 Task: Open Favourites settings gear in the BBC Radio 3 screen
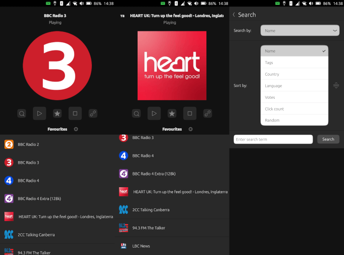[x=76, y=129]
